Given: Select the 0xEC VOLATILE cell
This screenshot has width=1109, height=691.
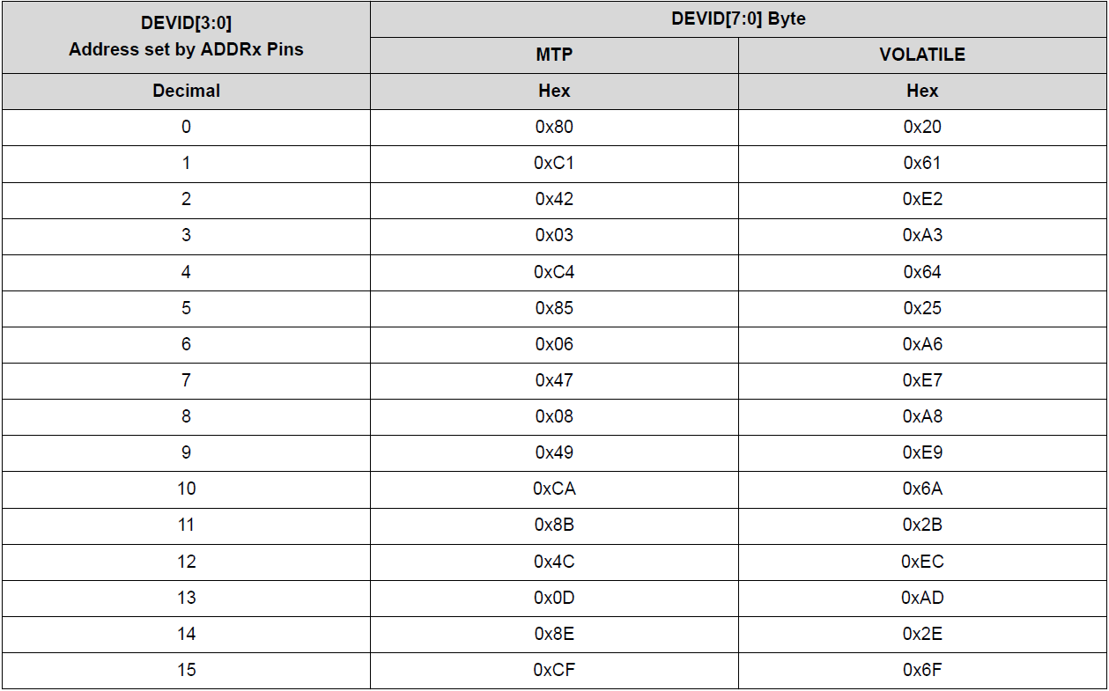Looking at the screenshot, I should [x=922, y=562].
